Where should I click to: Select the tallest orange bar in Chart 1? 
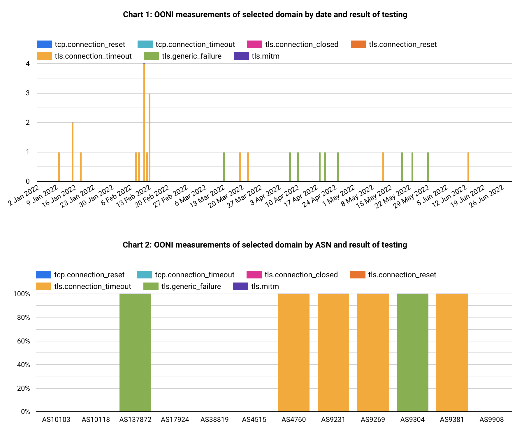point(144,122)
